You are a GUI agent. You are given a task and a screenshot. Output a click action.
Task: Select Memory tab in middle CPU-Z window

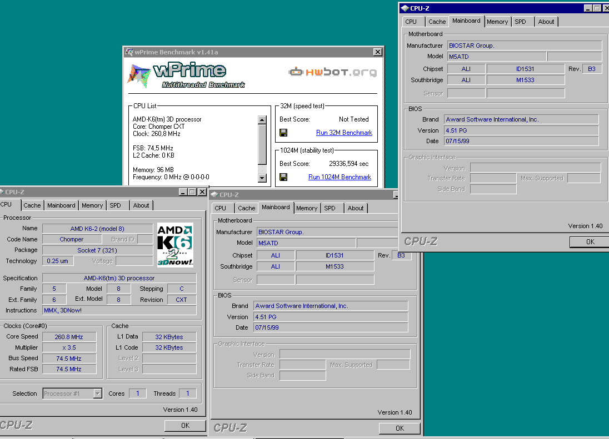click(x=307, y=208)
